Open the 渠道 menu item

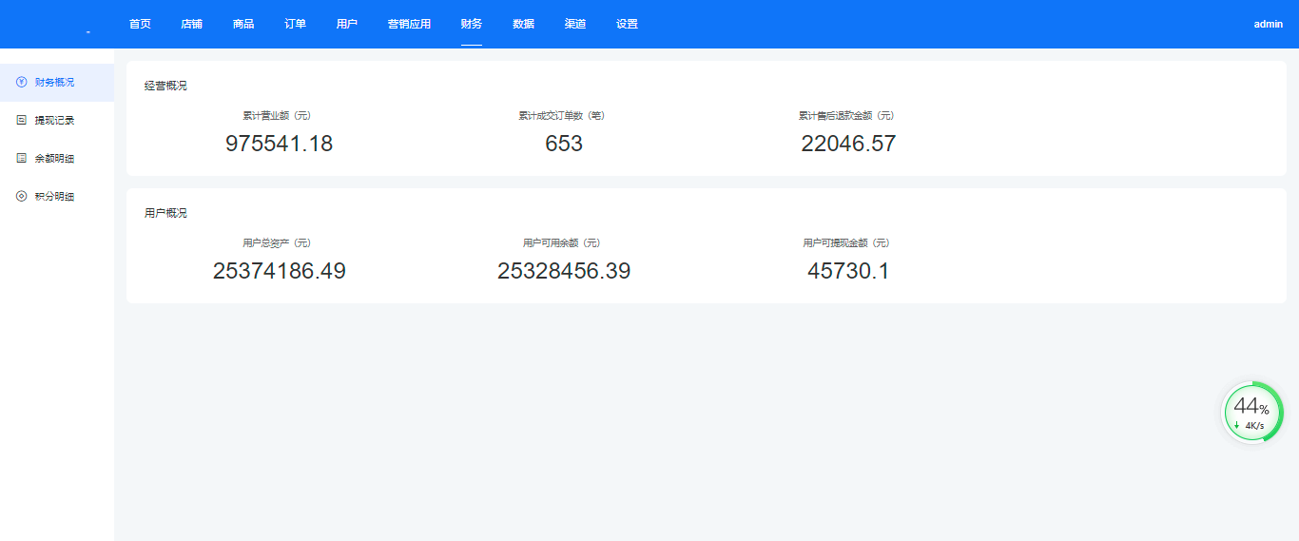pos(574,24)
